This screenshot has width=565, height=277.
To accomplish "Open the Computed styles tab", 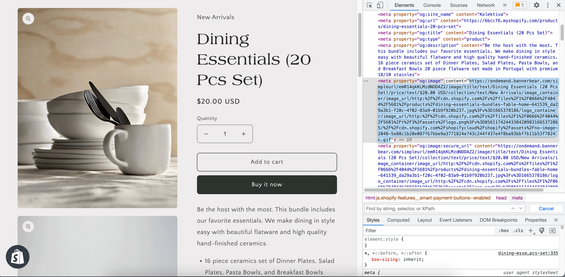I will pos(398,220).
